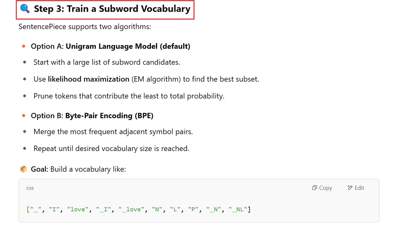398x237 pixels.
Task: Click the "Unigram Language Model (default)" bold text
Action: 128,46
